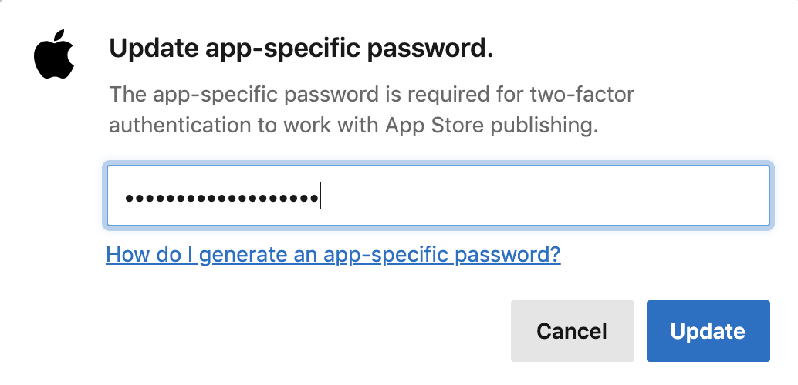Tap the gray Cancel button
The height and width of the screenshot is (385, 798).
coord(572,331)
